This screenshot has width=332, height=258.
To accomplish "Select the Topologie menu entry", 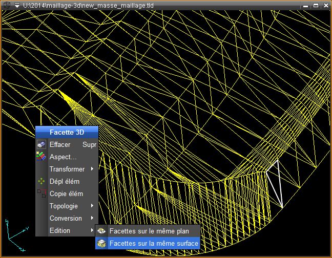I will pos(64,206).
